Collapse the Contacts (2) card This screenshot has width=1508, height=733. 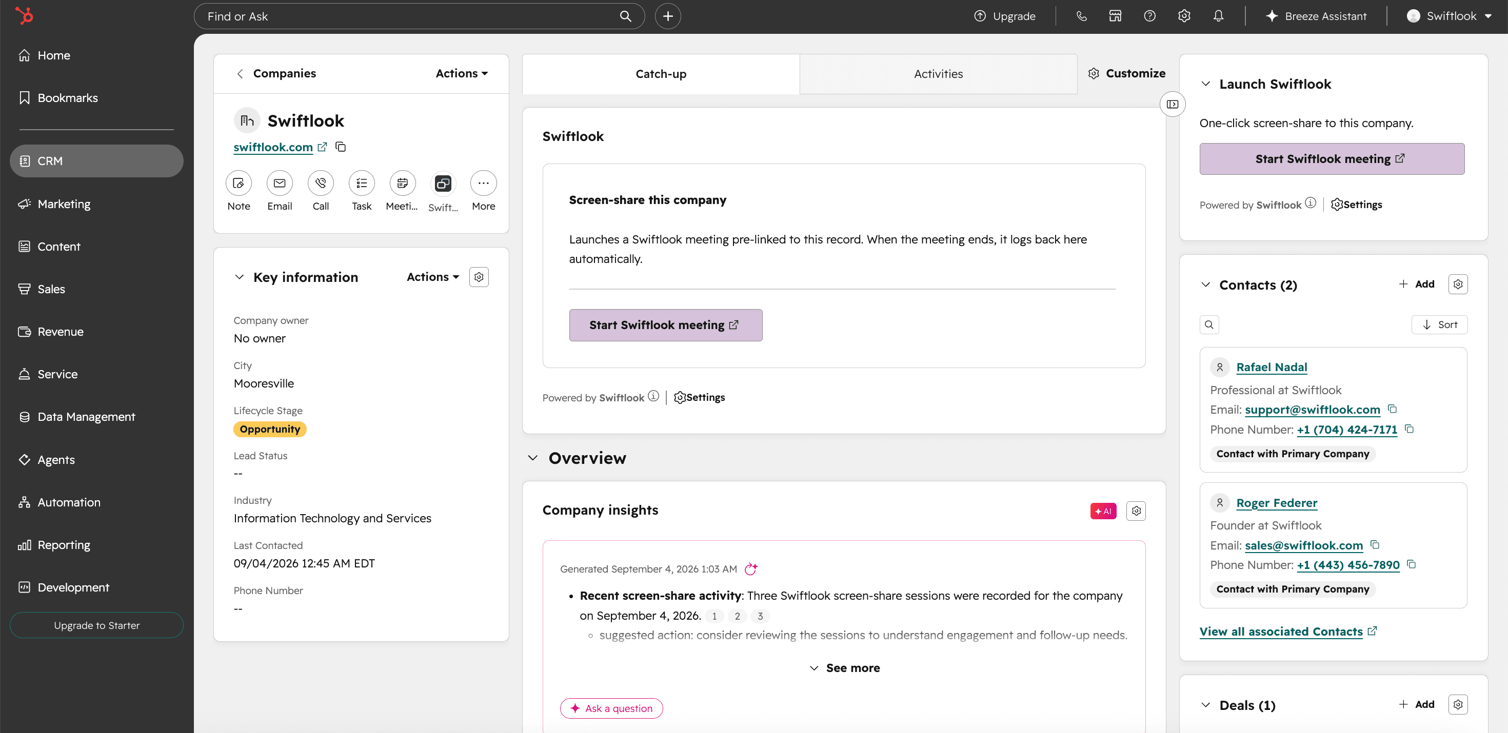[1206, 285]
